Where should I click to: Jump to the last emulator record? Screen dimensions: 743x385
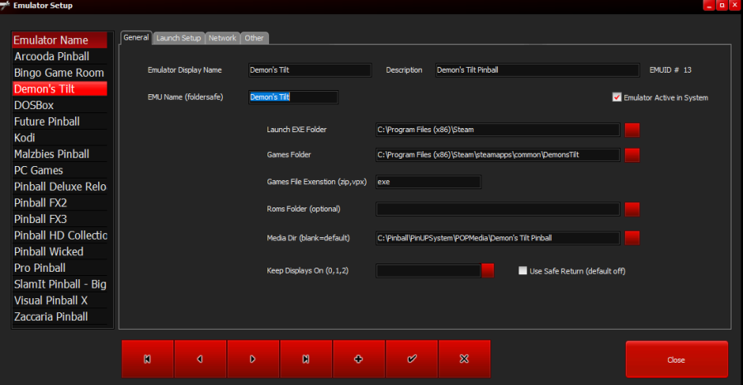[x=305, y=359]
